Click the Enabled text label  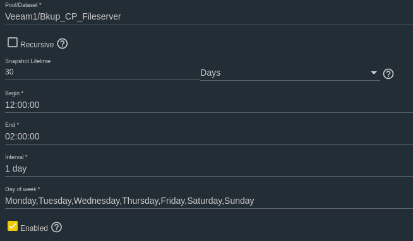click(34, 228)
